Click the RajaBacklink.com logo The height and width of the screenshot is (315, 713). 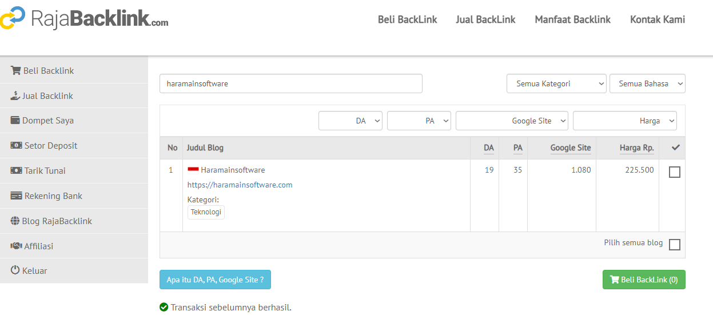pyautogui.click(x=84, y=17)
